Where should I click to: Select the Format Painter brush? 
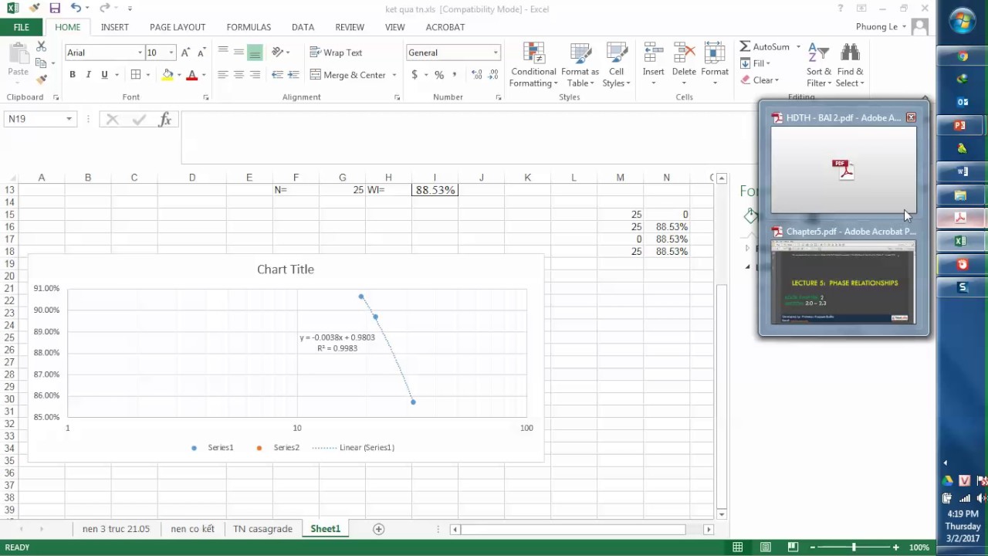pos(41,79)
